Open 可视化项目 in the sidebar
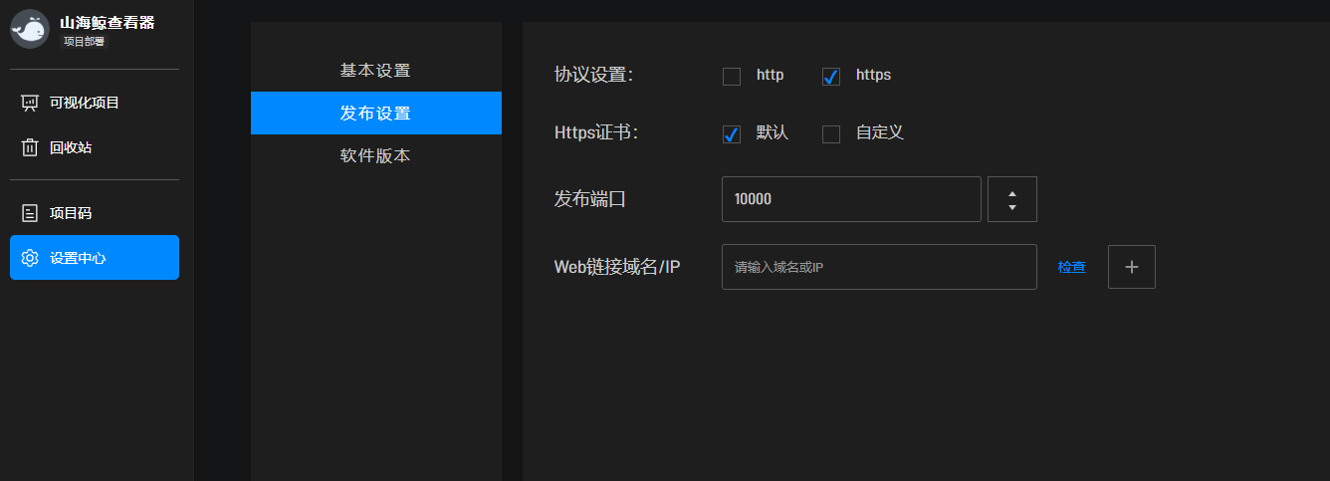The height and width of the screenshot is (481, 1330). coord(85,103)
